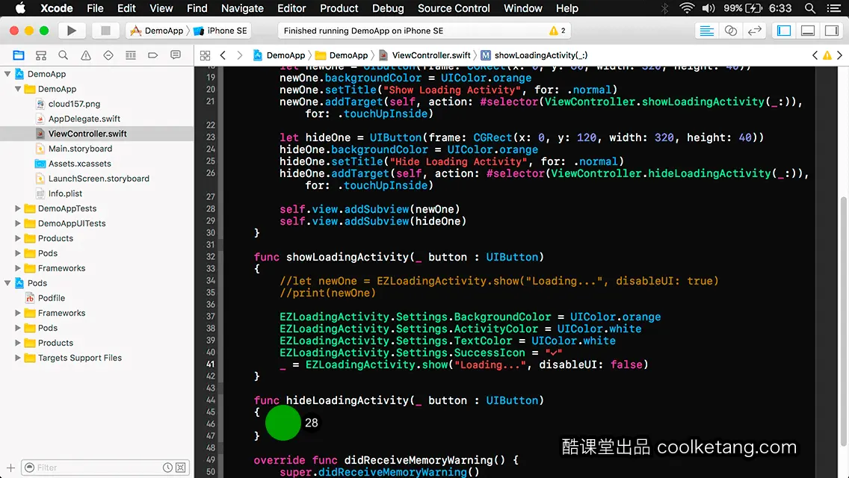Open the Project navigator folder icon

coord(19,55)
